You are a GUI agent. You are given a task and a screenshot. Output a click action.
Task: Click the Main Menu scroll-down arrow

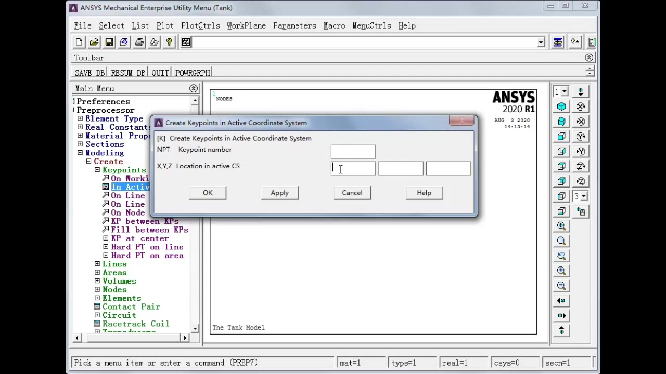(195, 328)
